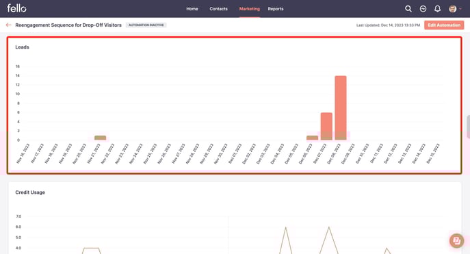Select the Marketing tab
The height and width of the screenshot is (254, 470).
pyautogui.click(x=250, y=9)
